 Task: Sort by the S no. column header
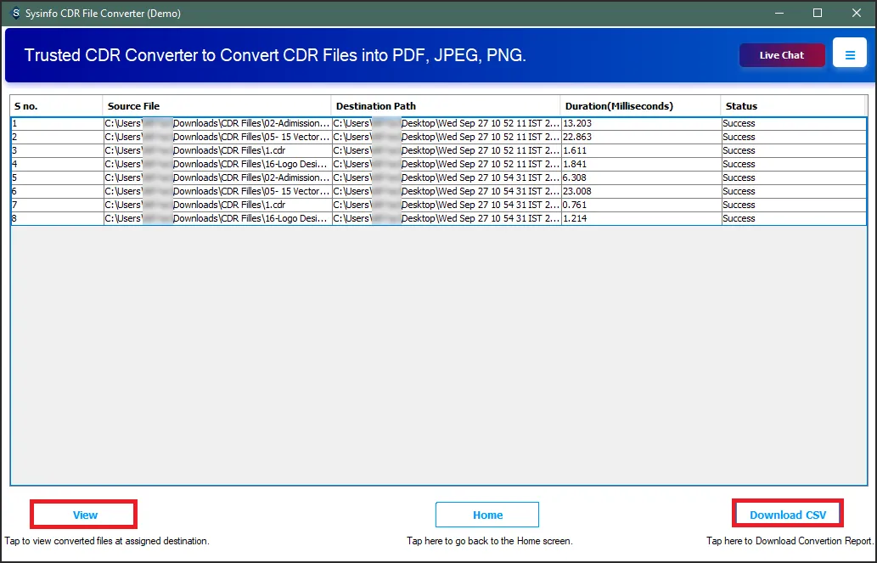[x=56, y=106]
